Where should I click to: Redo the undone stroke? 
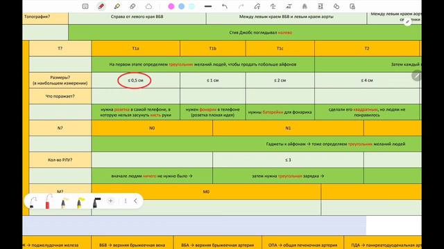[x=241, y=6]
